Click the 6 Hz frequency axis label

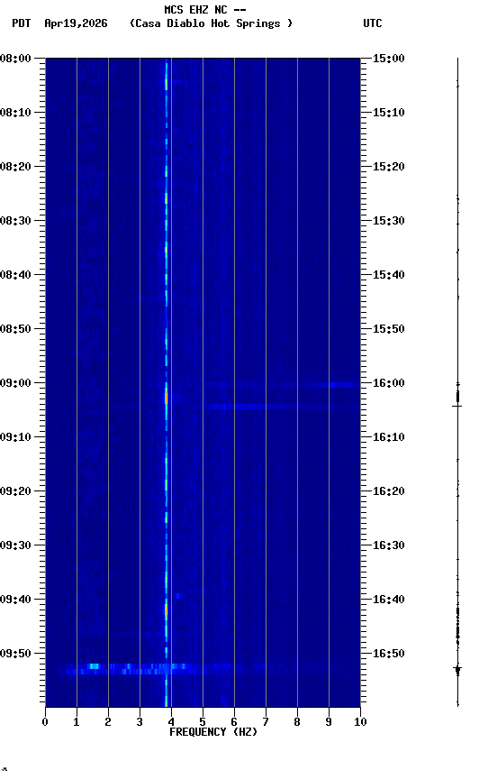(x=234, y=722)
